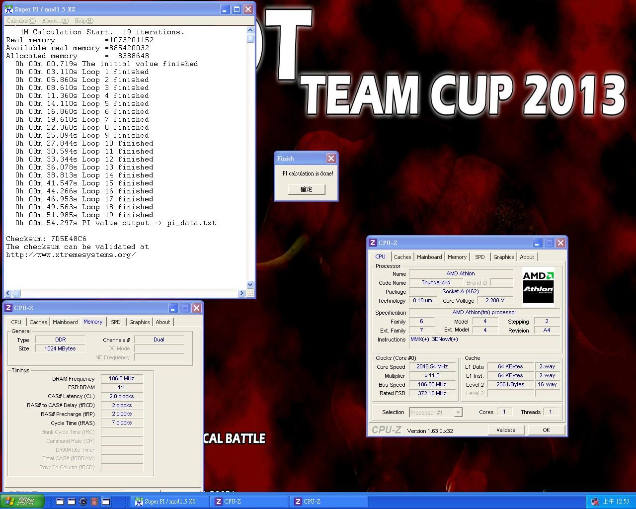Image resolution: width=636 pixels, height=509 pixels.
Task: Click the OK button in CPU-Z
Action: pos(546,430)
